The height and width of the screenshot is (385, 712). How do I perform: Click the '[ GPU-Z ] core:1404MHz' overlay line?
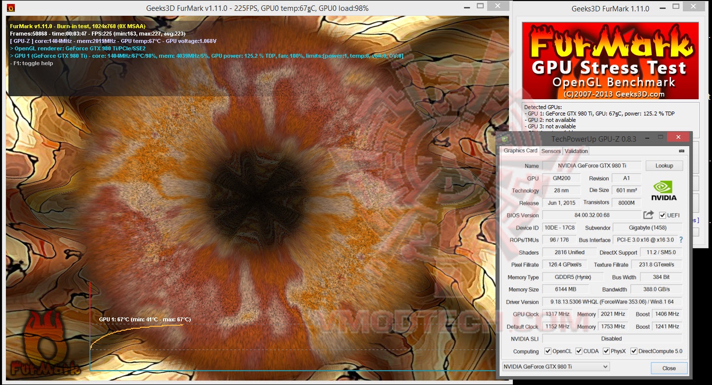(113, 41)
